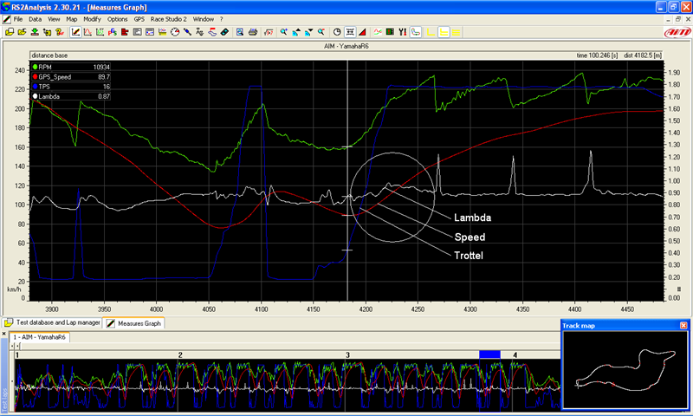
Task: Click the AIM logo in toolbar
Action: pyautogui.click(x=677, y=32)
